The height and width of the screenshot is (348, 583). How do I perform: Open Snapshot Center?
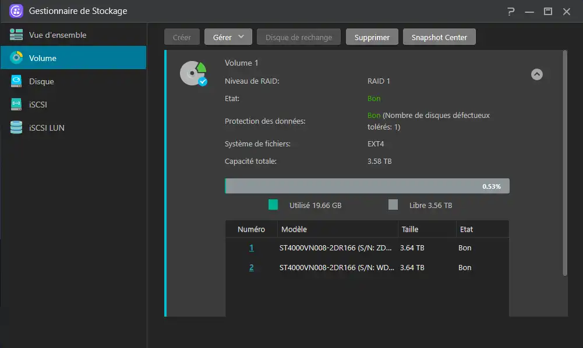[439, 36]
